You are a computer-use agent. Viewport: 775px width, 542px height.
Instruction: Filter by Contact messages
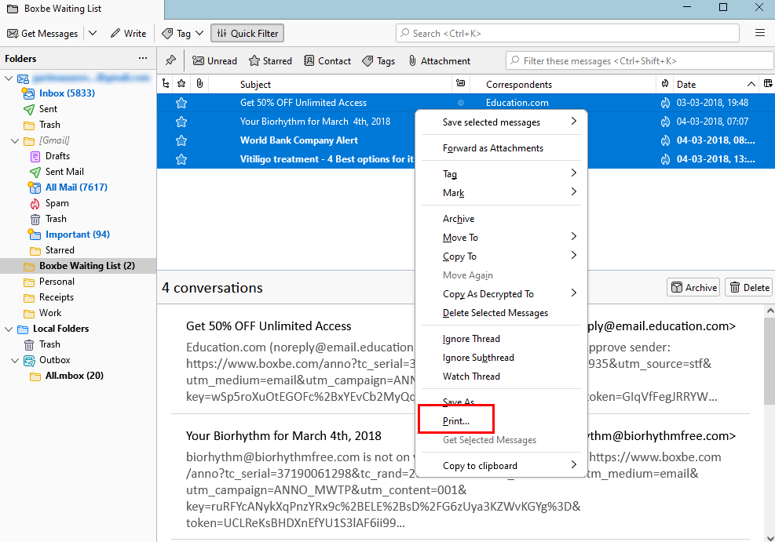pyautogui.click(x=327, y=60)
